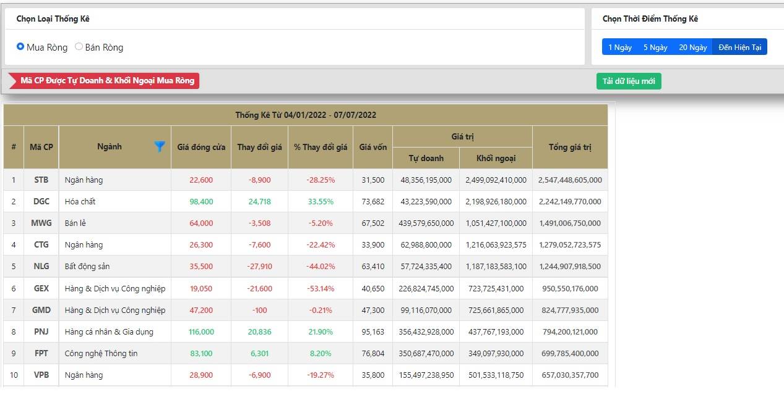
Task: Click the Tự doanh value 439,579,650,000
Action: (x=426, y=223)
